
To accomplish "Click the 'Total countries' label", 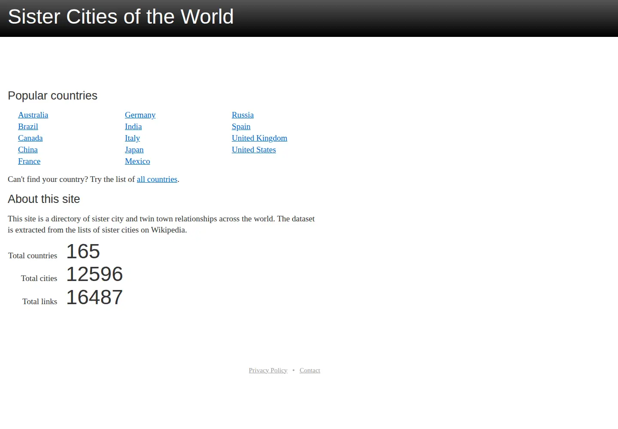I will tap(33, 256).
